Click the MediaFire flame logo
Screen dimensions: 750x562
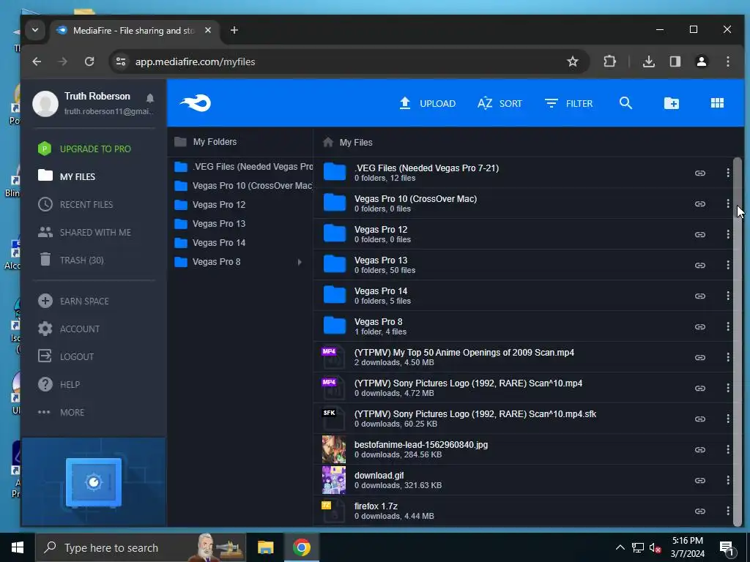(195, 102)
